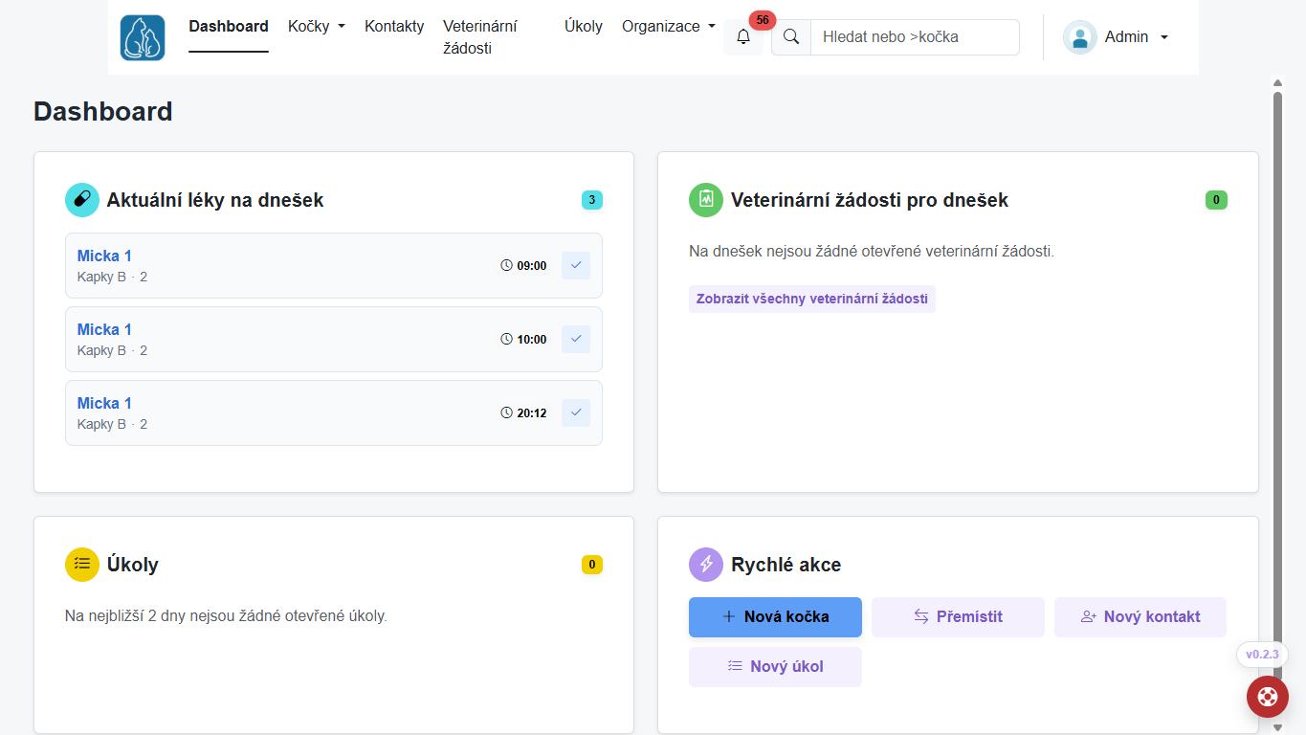Focus the Hledat nebo >kočka search field
Screen dimensions: 1306x735
tap(915, 37)
